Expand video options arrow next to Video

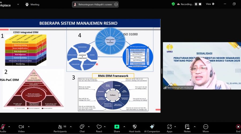point(29,127)
